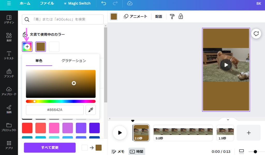Add a comment using speech bubble icon
The height and width of the screenshot is (155, 265).
tap(256, 34)
